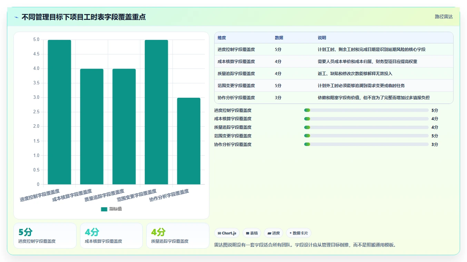The height and width of the screenshot is (262, 467).
Task: Click the 范围变更字段覆盖度 progress bar
Action: (366, 136)
